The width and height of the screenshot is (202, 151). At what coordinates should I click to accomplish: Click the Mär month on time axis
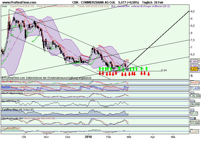click(129, 137)
